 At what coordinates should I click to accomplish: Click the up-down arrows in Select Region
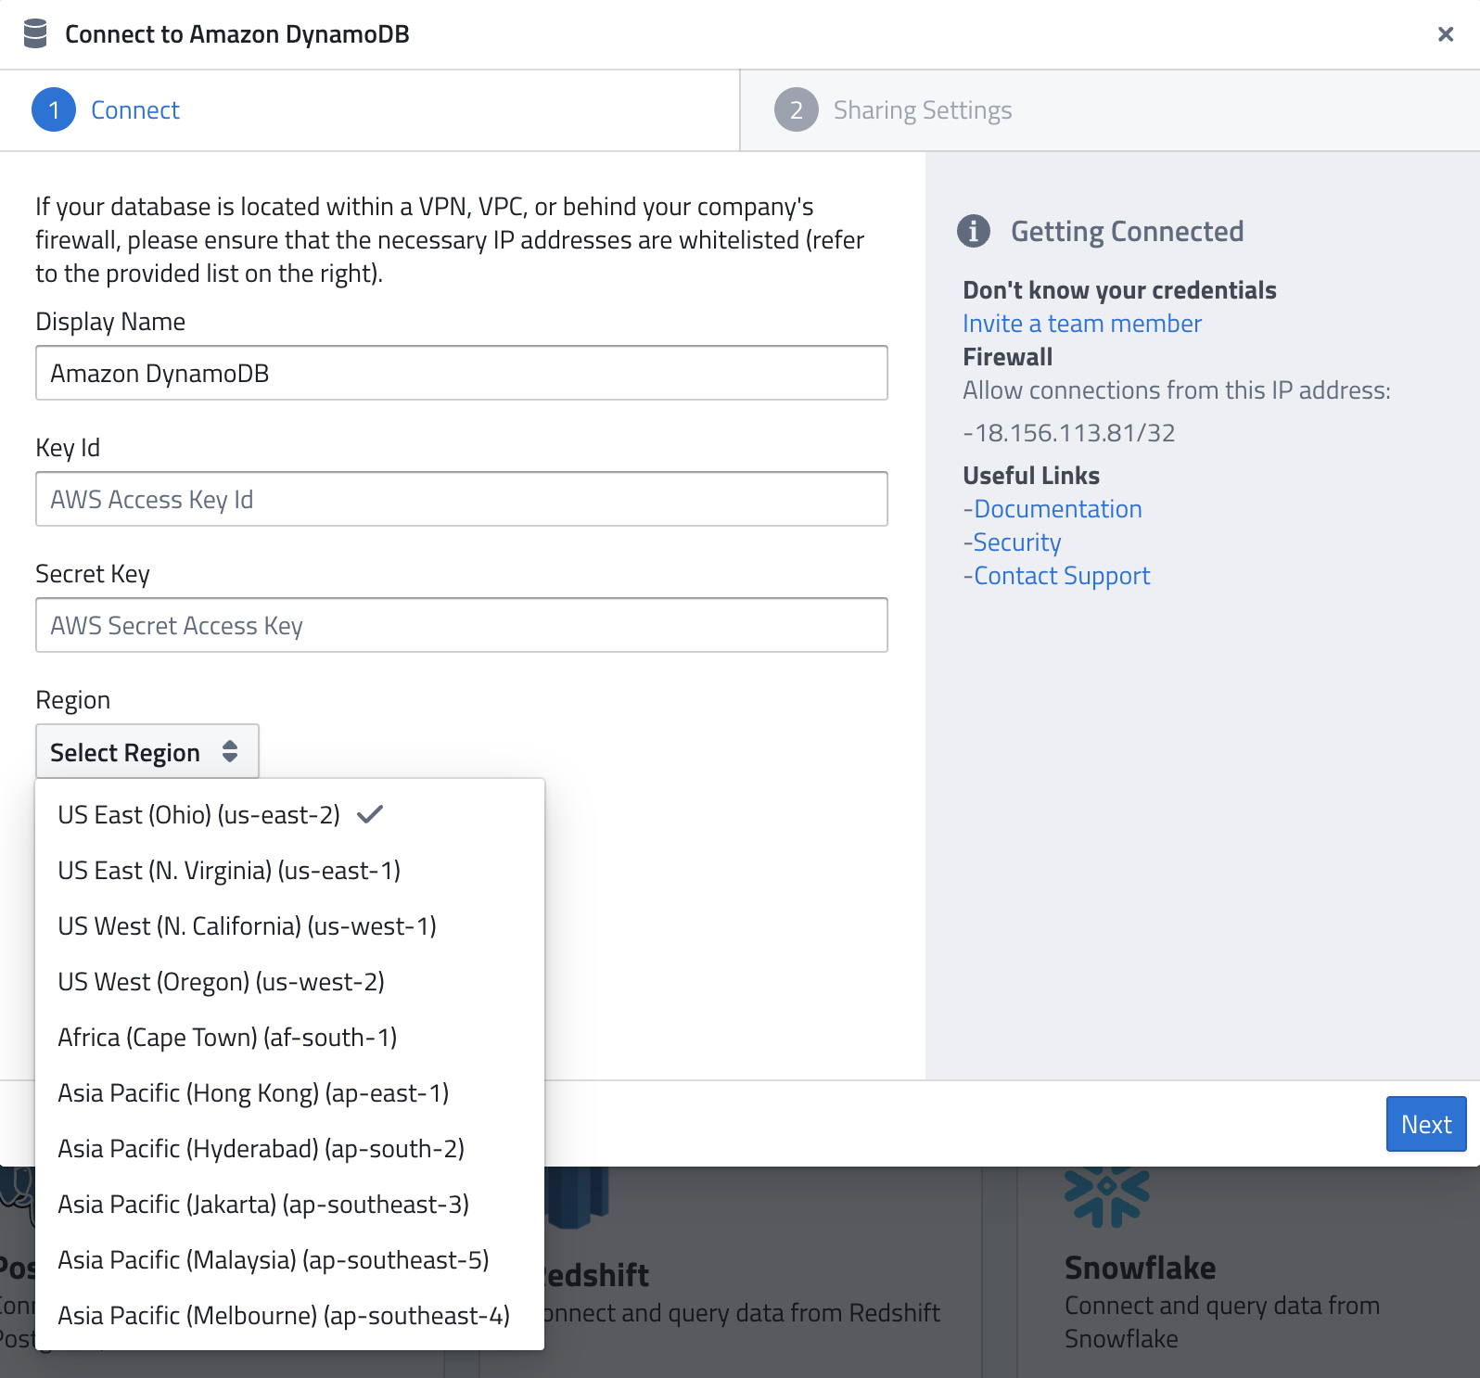click(229, 752)
